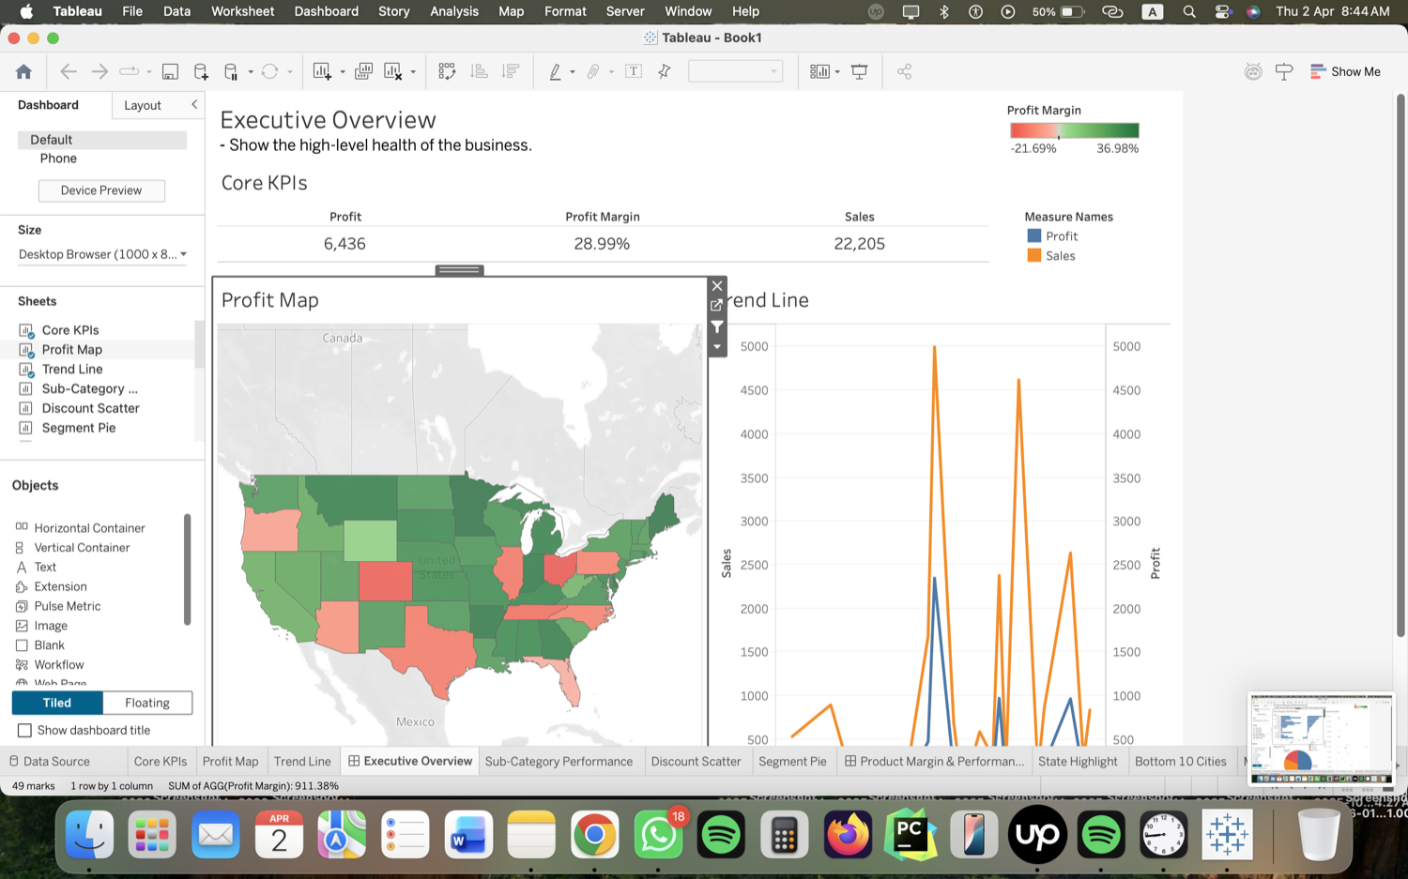
Task: Open the Worksheet menu
Action: [242, 11]
